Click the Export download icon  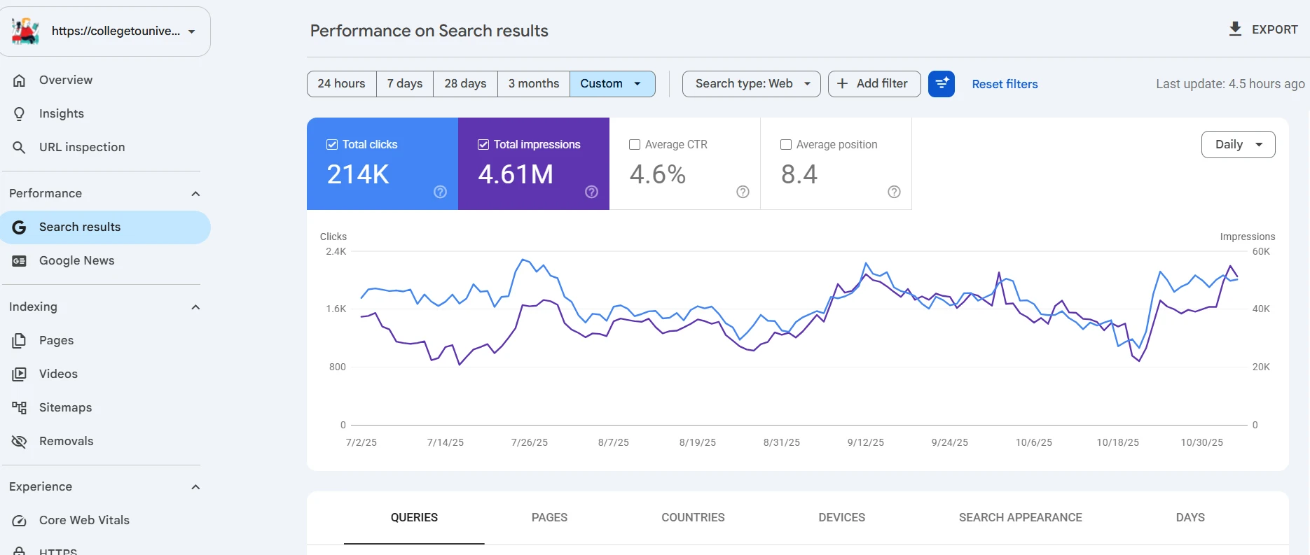point(1236,29)
